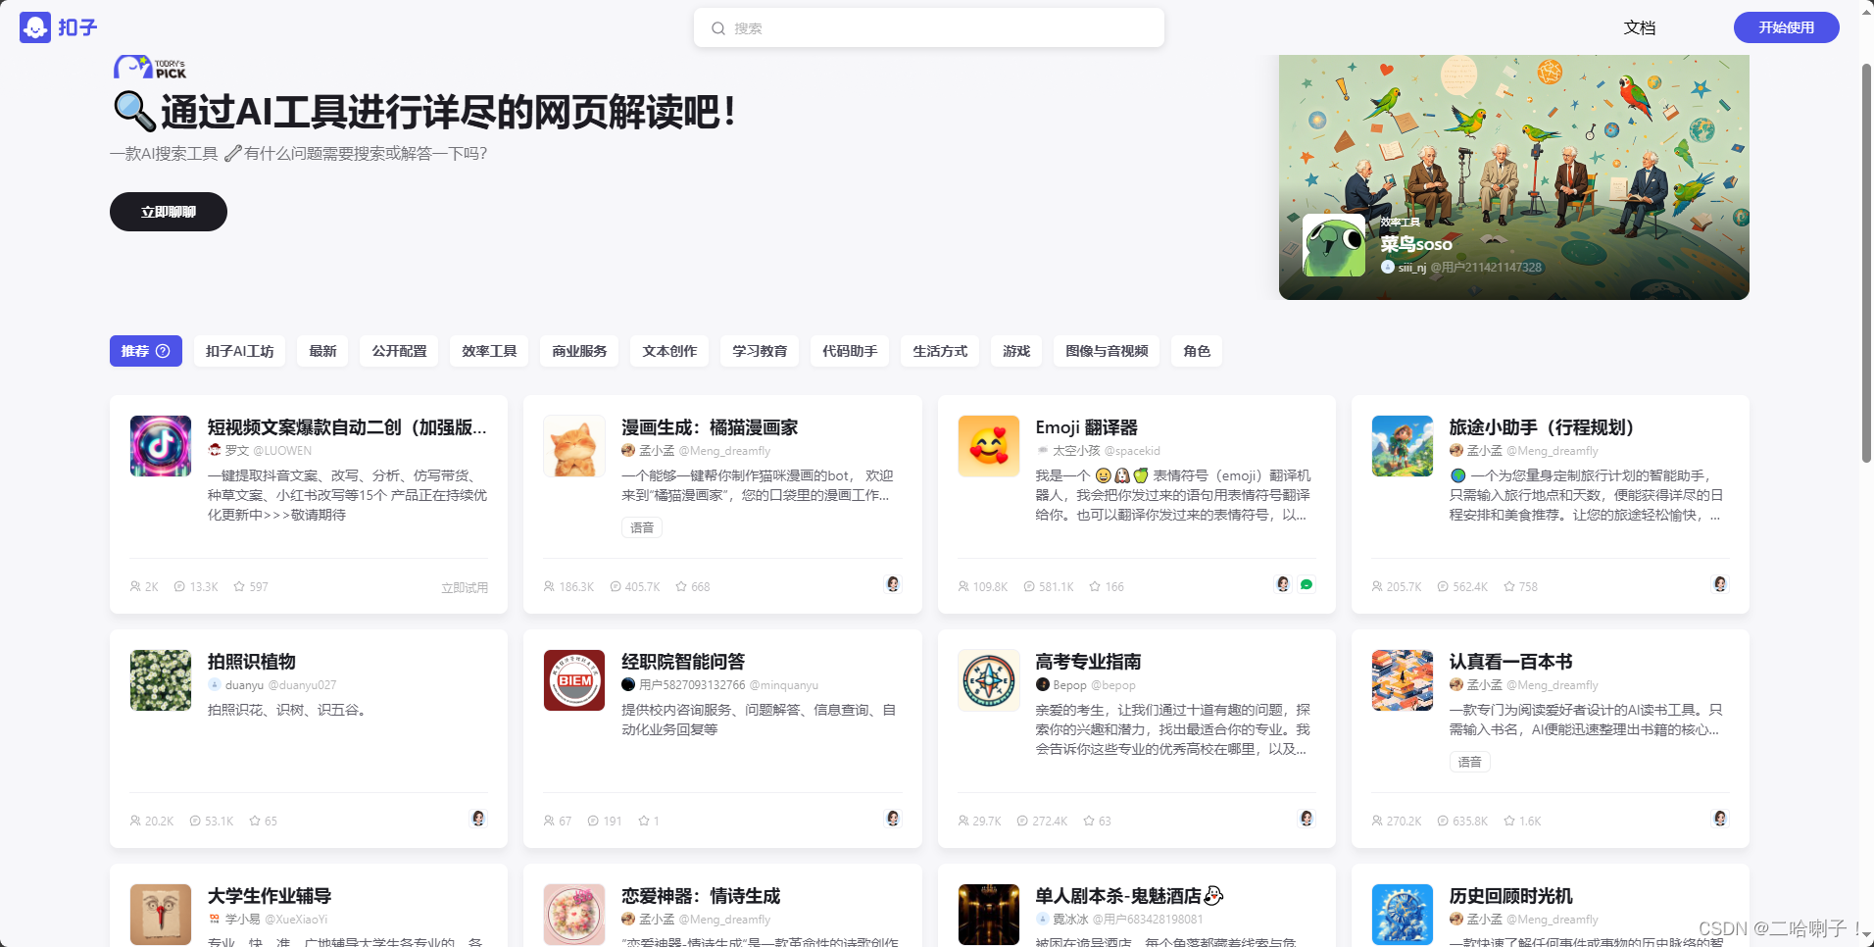Open the 经职院智能问答 BIEM logo icon
1874x947 pixels.
click(574, 680)
